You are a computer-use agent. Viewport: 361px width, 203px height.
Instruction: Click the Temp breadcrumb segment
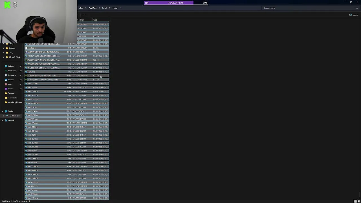click(115, 8)
